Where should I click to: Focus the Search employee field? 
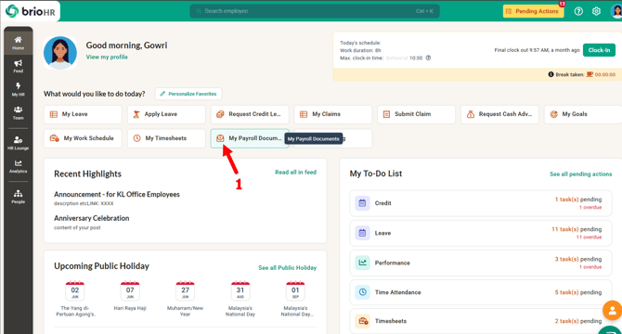tap(315, 11)
